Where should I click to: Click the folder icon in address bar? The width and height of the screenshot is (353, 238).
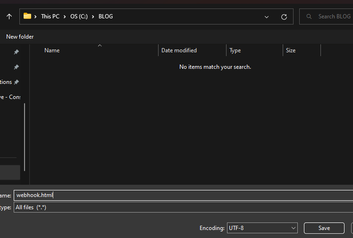tap(27, 16)
